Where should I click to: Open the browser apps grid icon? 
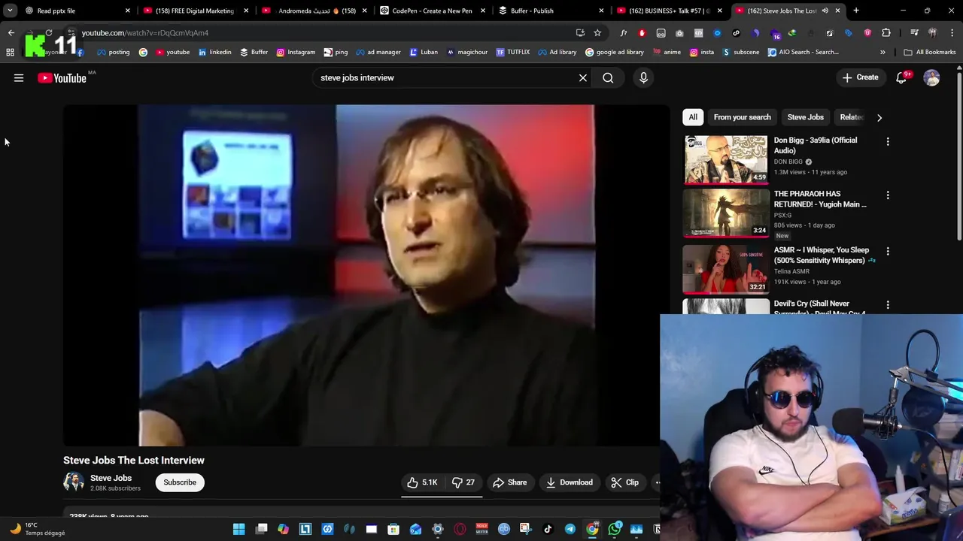pyautogui.click(x=10, y=52)
